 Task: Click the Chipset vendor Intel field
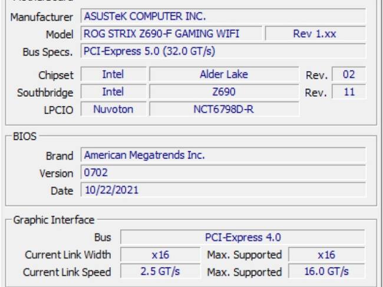pyautogui.click(x=113, y=74)
